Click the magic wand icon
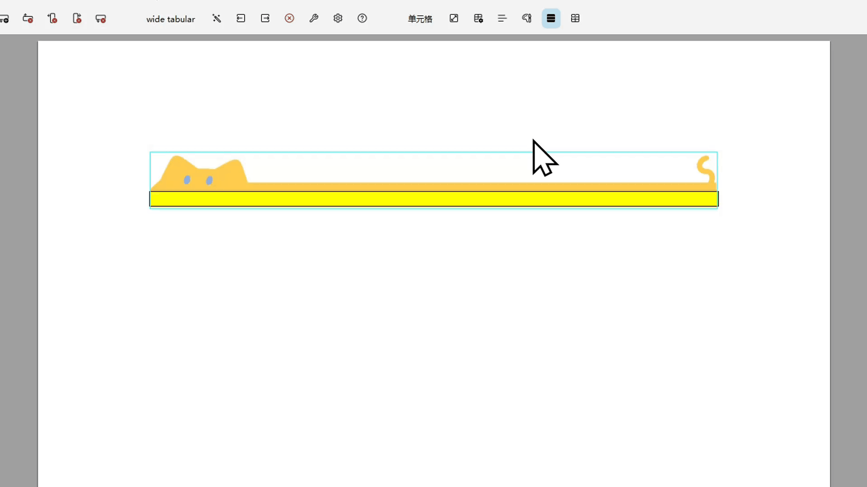Viewport: 867px width, 487px height. (x=217, y=18)
